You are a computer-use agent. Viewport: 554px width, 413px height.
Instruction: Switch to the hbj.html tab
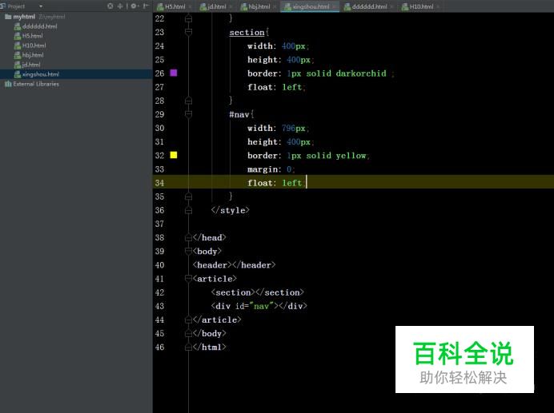tap(259, 6)
